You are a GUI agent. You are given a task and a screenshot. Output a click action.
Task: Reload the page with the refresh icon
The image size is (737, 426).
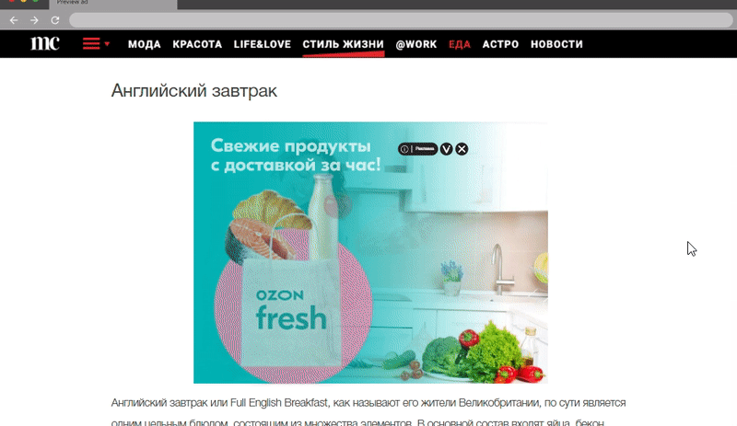click(x=55, y=20)
